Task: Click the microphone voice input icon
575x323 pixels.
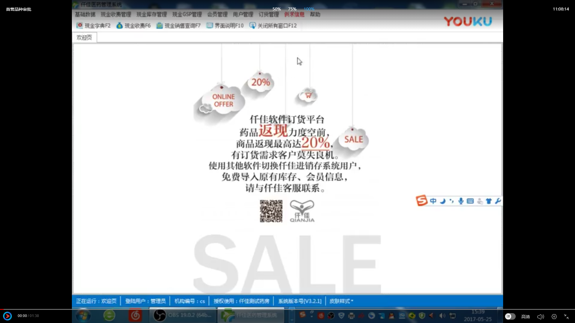Action: click(x=461, y=201)
